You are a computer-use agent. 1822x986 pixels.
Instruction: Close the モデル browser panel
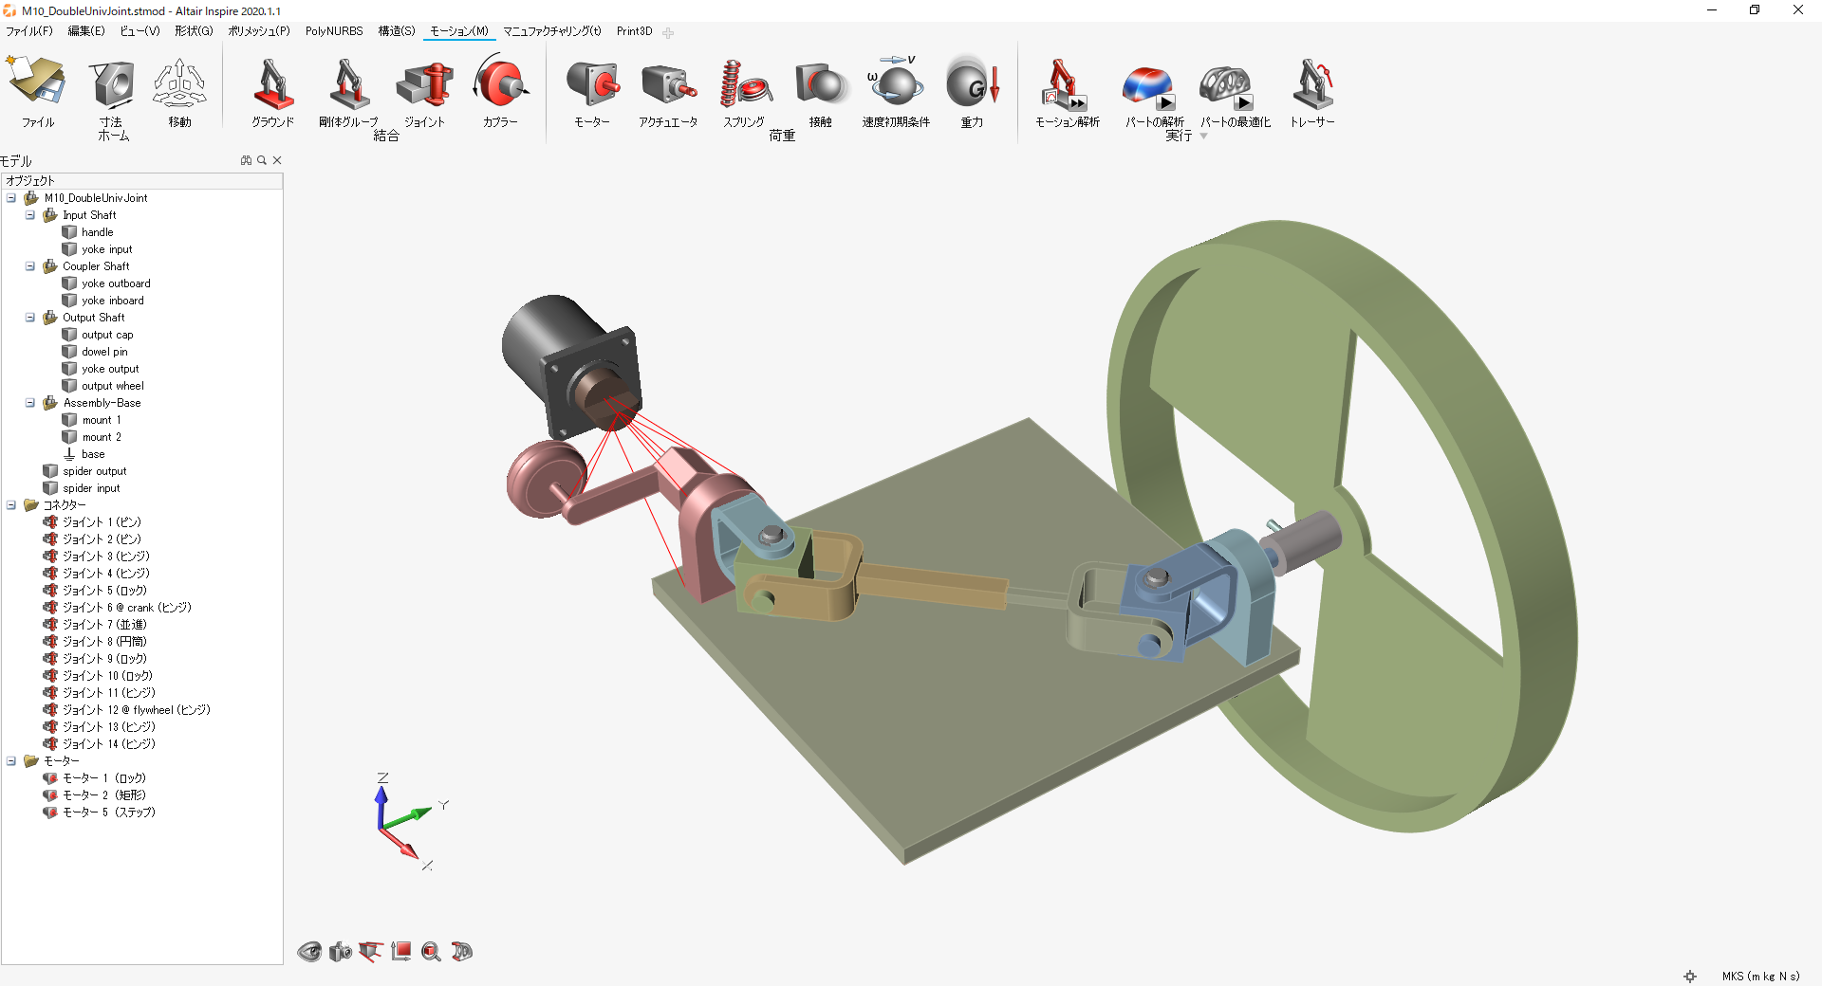277,160
